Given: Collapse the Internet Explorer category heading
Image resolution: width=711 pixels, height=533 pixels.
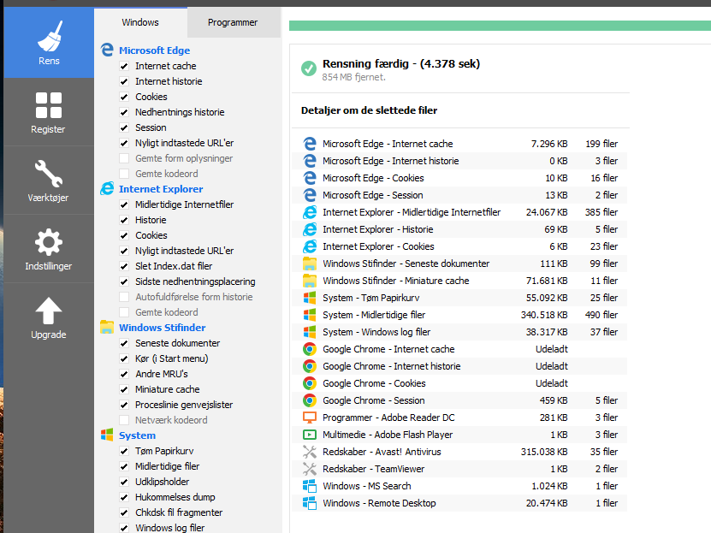Looking at the screenshot, I should (160, 189).
